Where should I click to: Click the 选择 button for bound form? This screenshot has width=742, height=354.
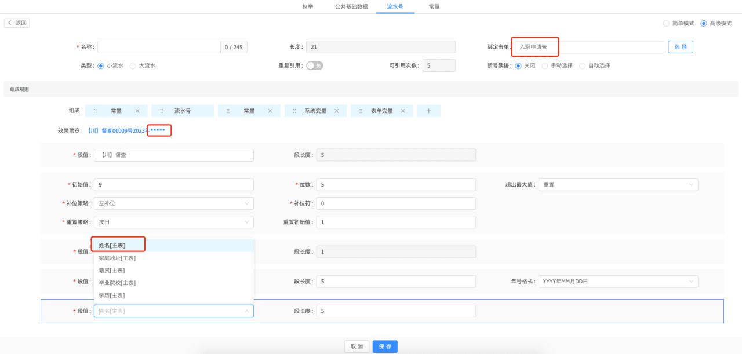681,47
